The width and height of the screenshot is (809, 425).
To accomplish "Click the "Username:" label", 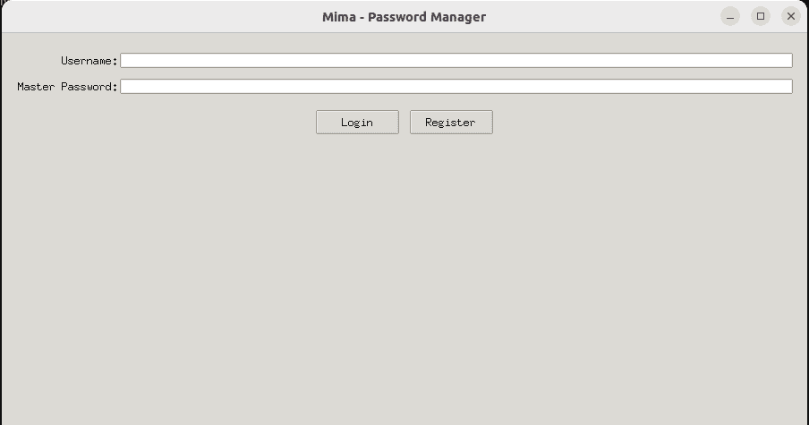I will 89,61.
